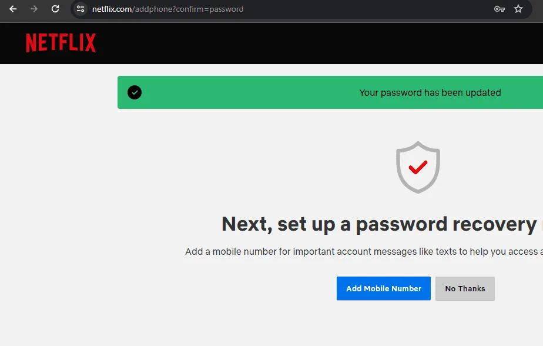Screen dimensions: 543x346
Task: Click the red Netflix logo
Action: point(61,42)
